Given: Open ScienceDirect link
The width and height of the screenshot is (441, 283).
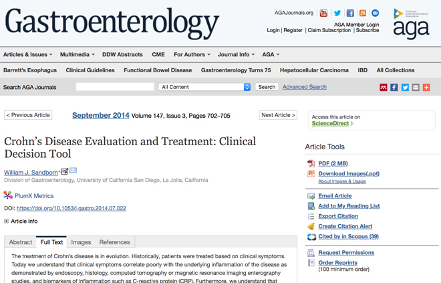Looking at the screenshot, I should click(330, 123).
